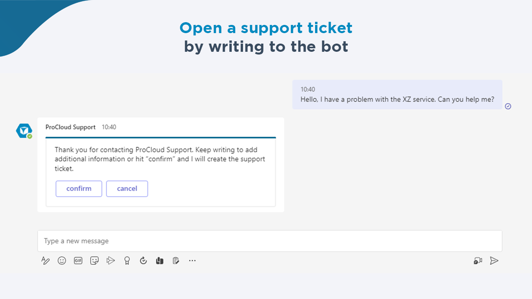Open the emoji picker

click(62, 260)
